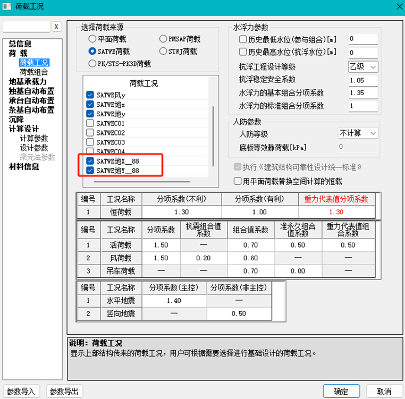Open 材料信息 tree item
The height and width of the screenshot is (399, 405).
coord(24,167)
